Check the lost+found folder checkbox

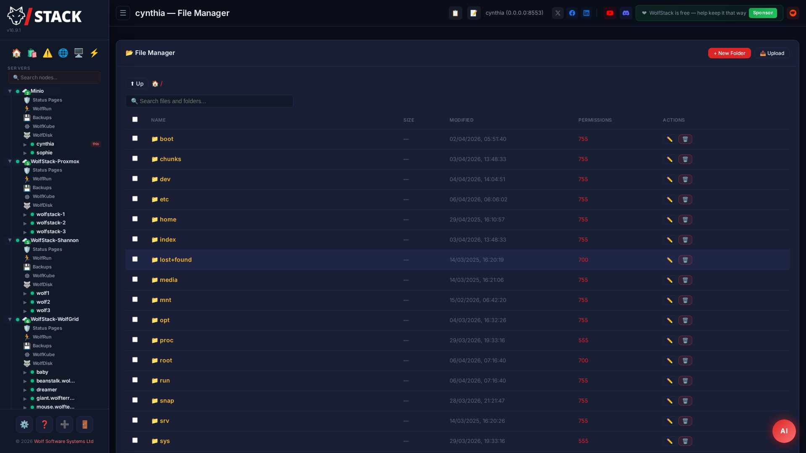135,259
